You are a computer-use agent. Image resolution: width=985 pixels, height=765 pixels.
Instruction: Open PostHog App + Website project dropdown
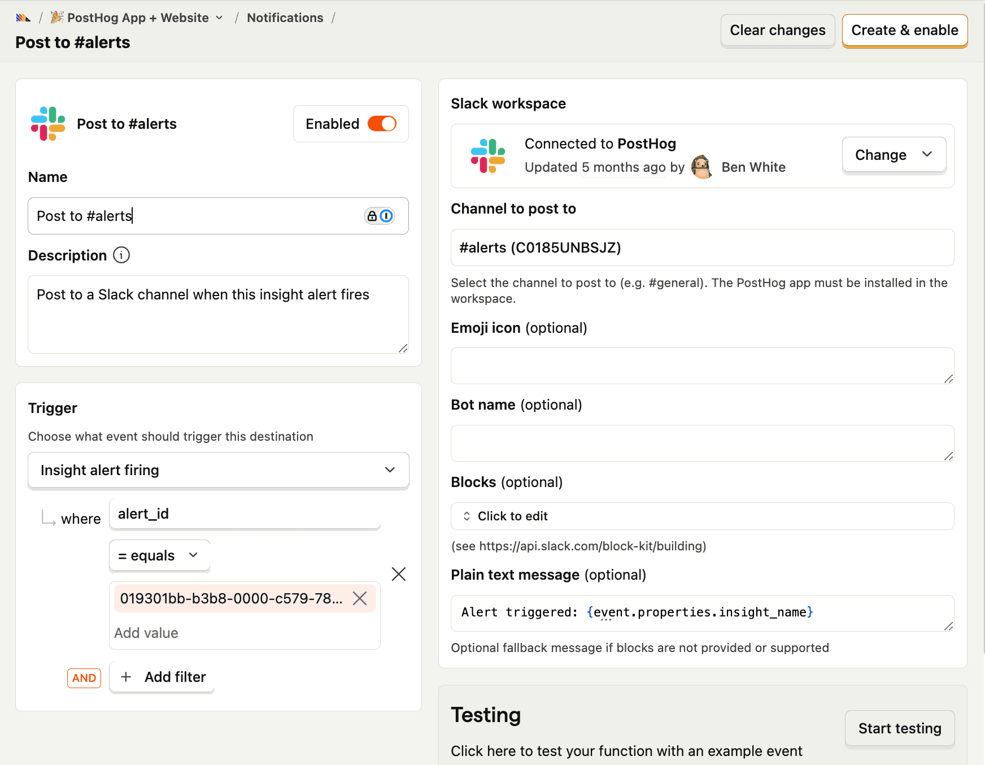click(137, 18)
